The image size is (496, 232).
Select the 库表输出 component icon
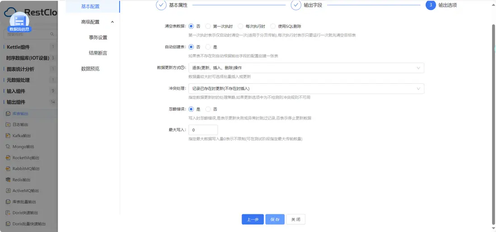coord(9,114)
